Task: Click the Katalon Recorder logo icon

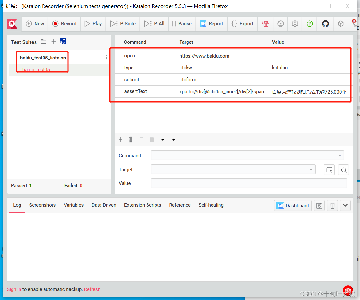Action: tap(12, 24)
